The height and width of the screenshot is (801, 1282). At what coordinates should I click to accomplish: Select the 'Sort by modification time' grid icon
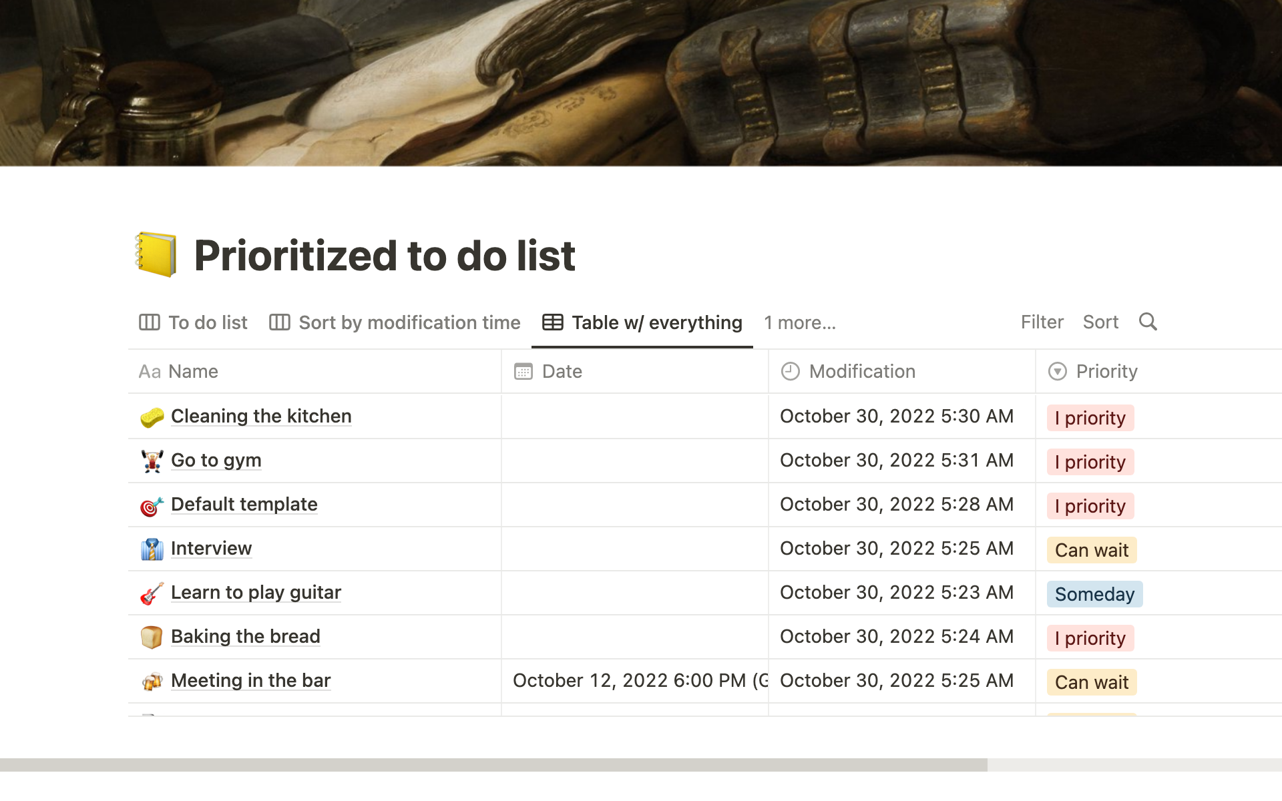[x=278, y=322]
